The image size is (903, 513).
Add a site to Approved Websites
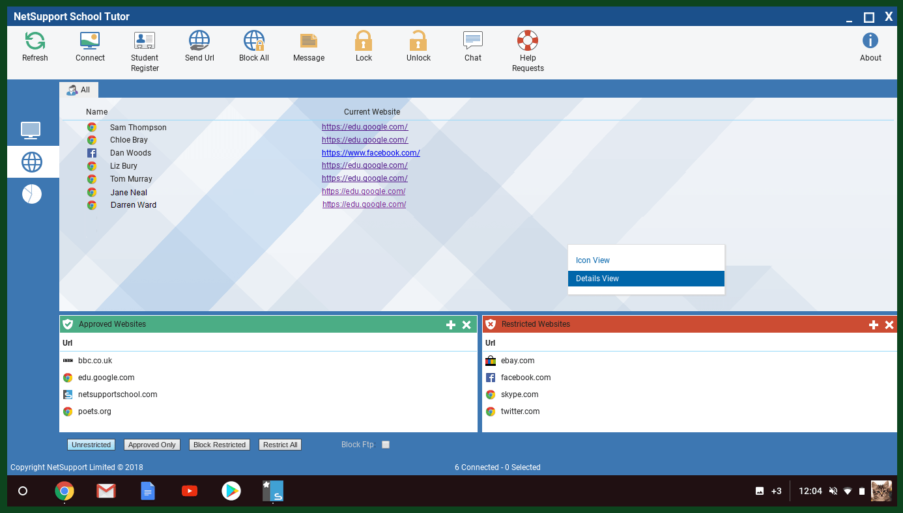click(451, 325)
